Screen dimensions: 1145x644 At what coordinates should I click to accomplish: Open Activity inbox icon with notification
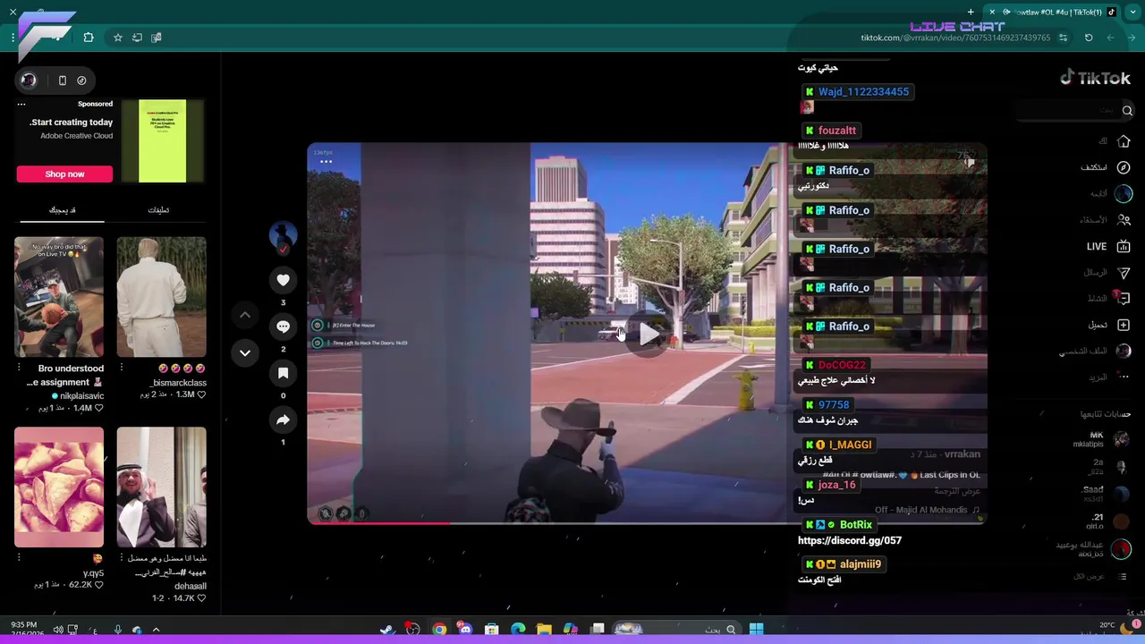1124,298
